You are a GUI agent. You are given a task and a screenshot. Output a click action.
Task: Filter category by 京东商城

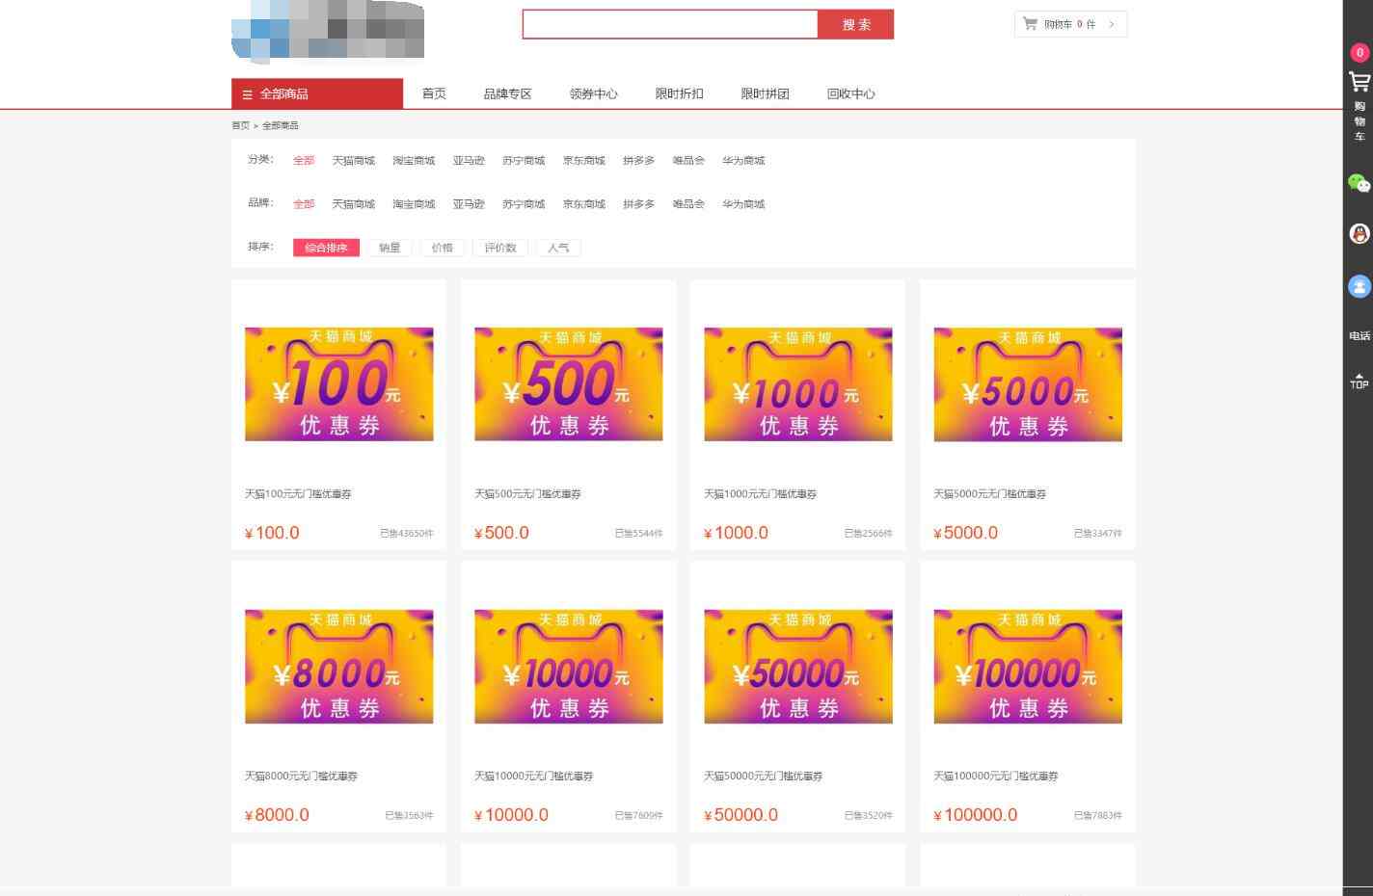583,161
